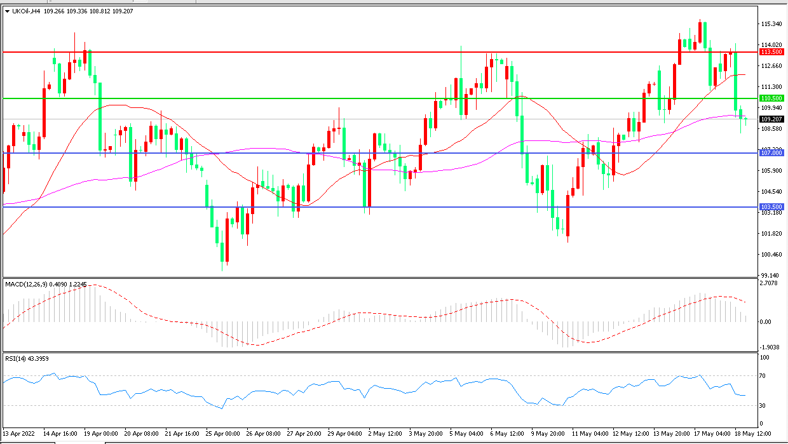Click the 115.340 price scale value
This screenshot has height=444, width=788.
pyautogui.click(x=770, y=24)
